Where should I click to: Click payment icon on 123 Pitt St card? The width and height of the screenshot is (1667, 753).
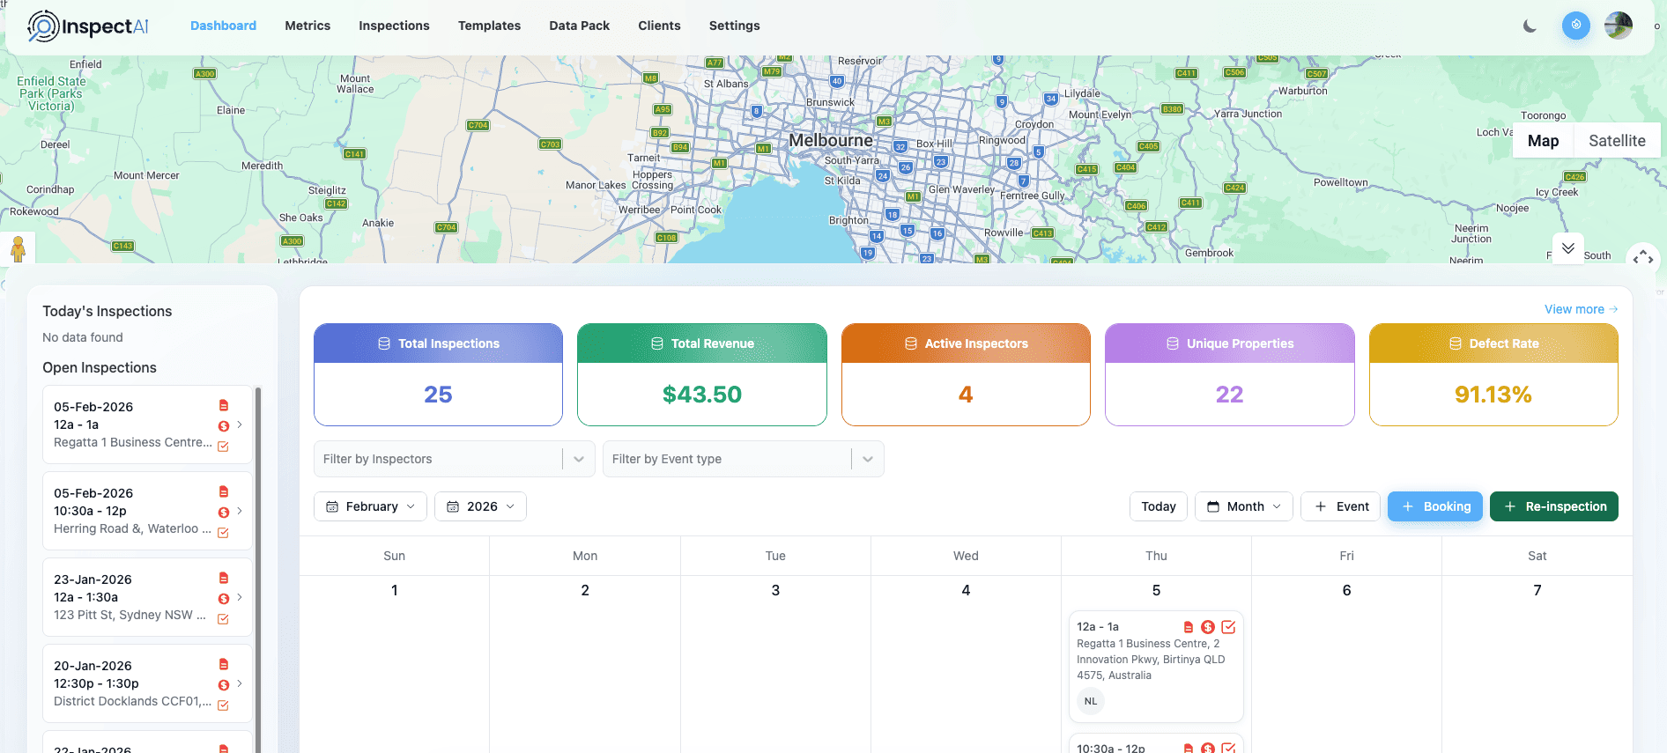pyautogui.click(x=224, y=599)
